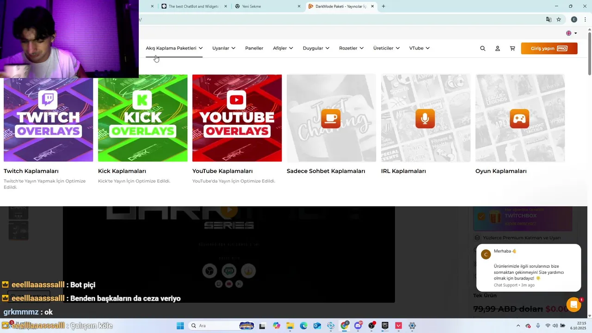This screenshot has width=592, height=333.
Task: Open Chrome's three-dot menu
Action: pos(585,19)
